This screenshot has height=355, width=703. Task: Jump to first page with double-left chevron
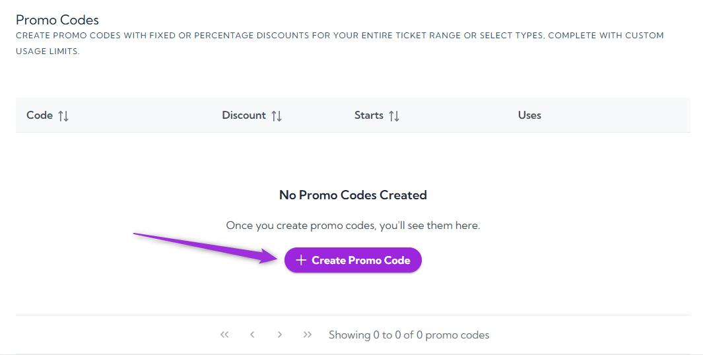coord(224,335)
